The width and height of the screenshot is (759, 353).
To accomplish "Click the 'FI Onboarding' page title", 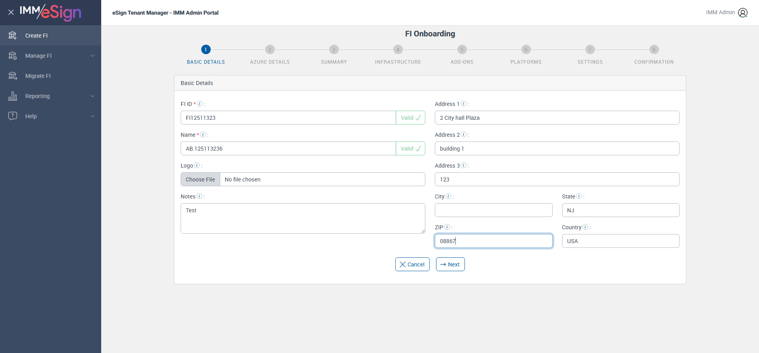I will [430, 34].
